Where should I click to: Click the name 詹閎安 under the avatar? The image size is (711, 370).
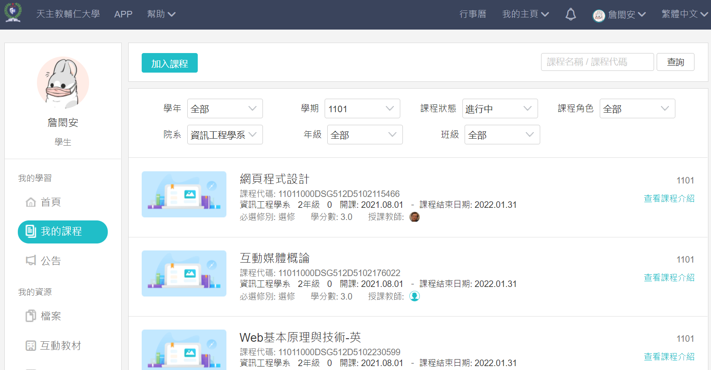pos(63,123)
